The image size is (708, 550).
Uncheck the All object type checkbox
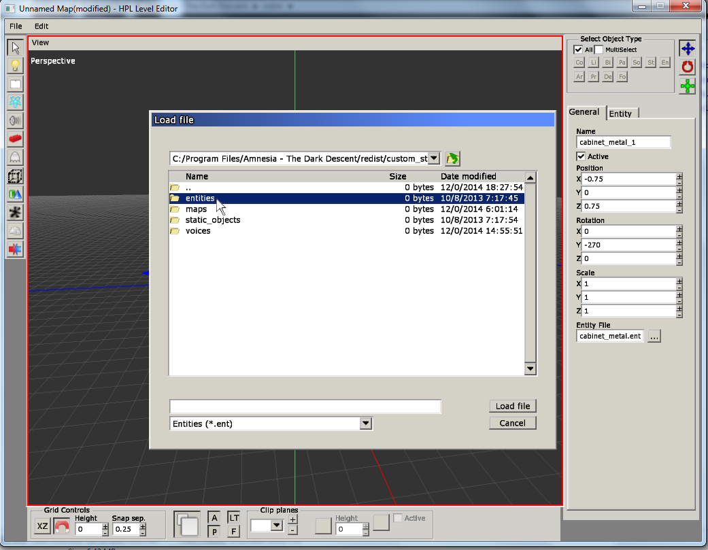tap(578, 50)
